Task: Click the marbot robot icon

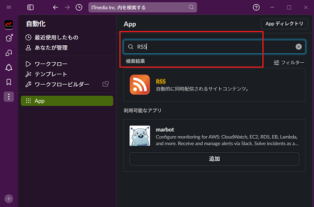Action: coord(139,136)
